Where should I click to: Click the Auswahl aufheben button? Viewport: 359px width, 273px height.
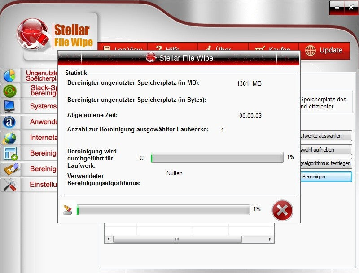tap(326, 150)
